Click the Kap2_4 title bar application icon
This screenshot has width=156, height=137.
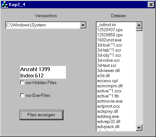[x=5, y=4]
